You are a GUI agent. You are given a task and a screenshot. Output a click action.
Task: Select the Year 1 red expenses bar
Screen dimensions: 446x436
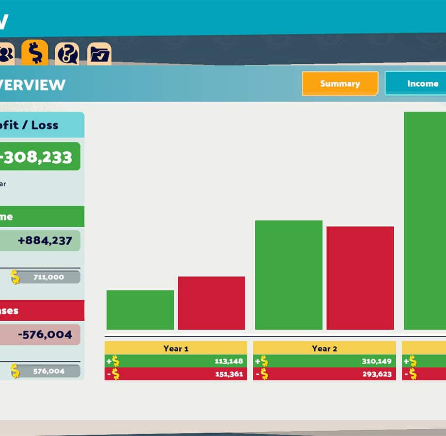coord(212,303)
